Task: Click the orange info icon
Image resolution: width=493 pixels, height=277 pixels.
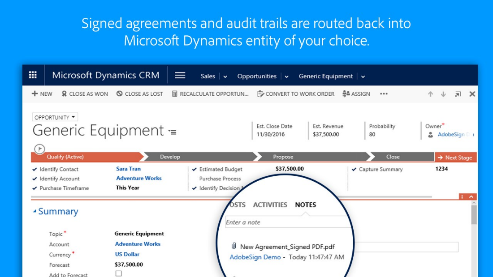Action: pyautogui.click(x=462, y=196)
